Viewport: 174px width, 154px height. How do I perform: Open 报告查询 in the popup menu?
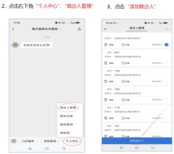(x=67, y=125)
